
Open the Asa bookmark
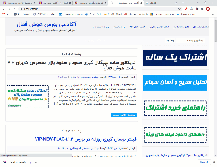[22, 14]
